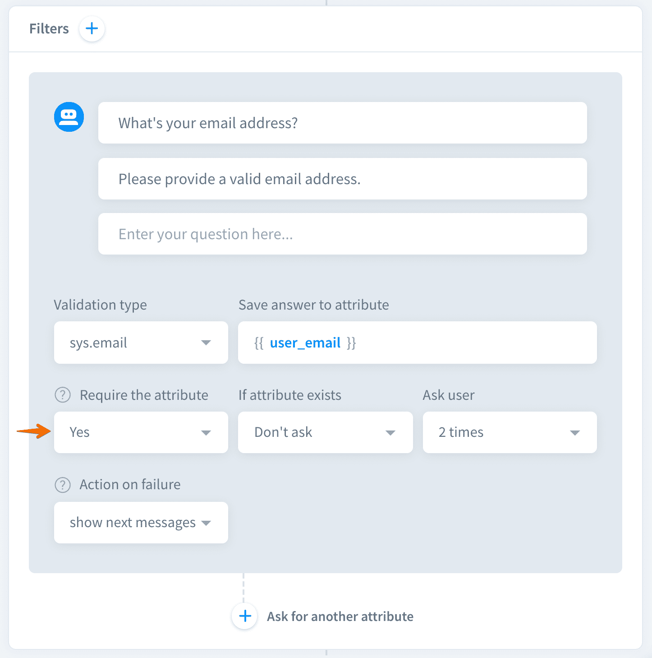
Task: Change the Ask user times dropdown
Action: [510, 432]
